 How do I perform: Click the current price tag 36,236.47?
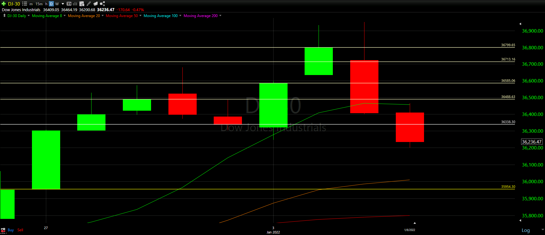pyautogui.click(x=532, y=142)
